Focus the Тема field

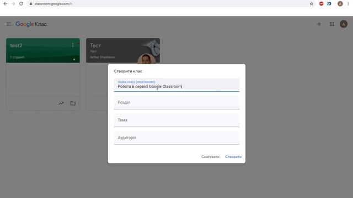pyautogui.click(x=176, y=120)
